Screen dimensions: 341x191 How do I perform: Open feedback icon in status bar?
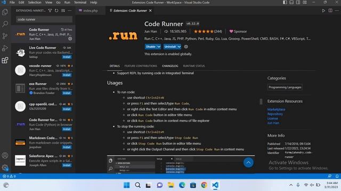coord(330,176)
